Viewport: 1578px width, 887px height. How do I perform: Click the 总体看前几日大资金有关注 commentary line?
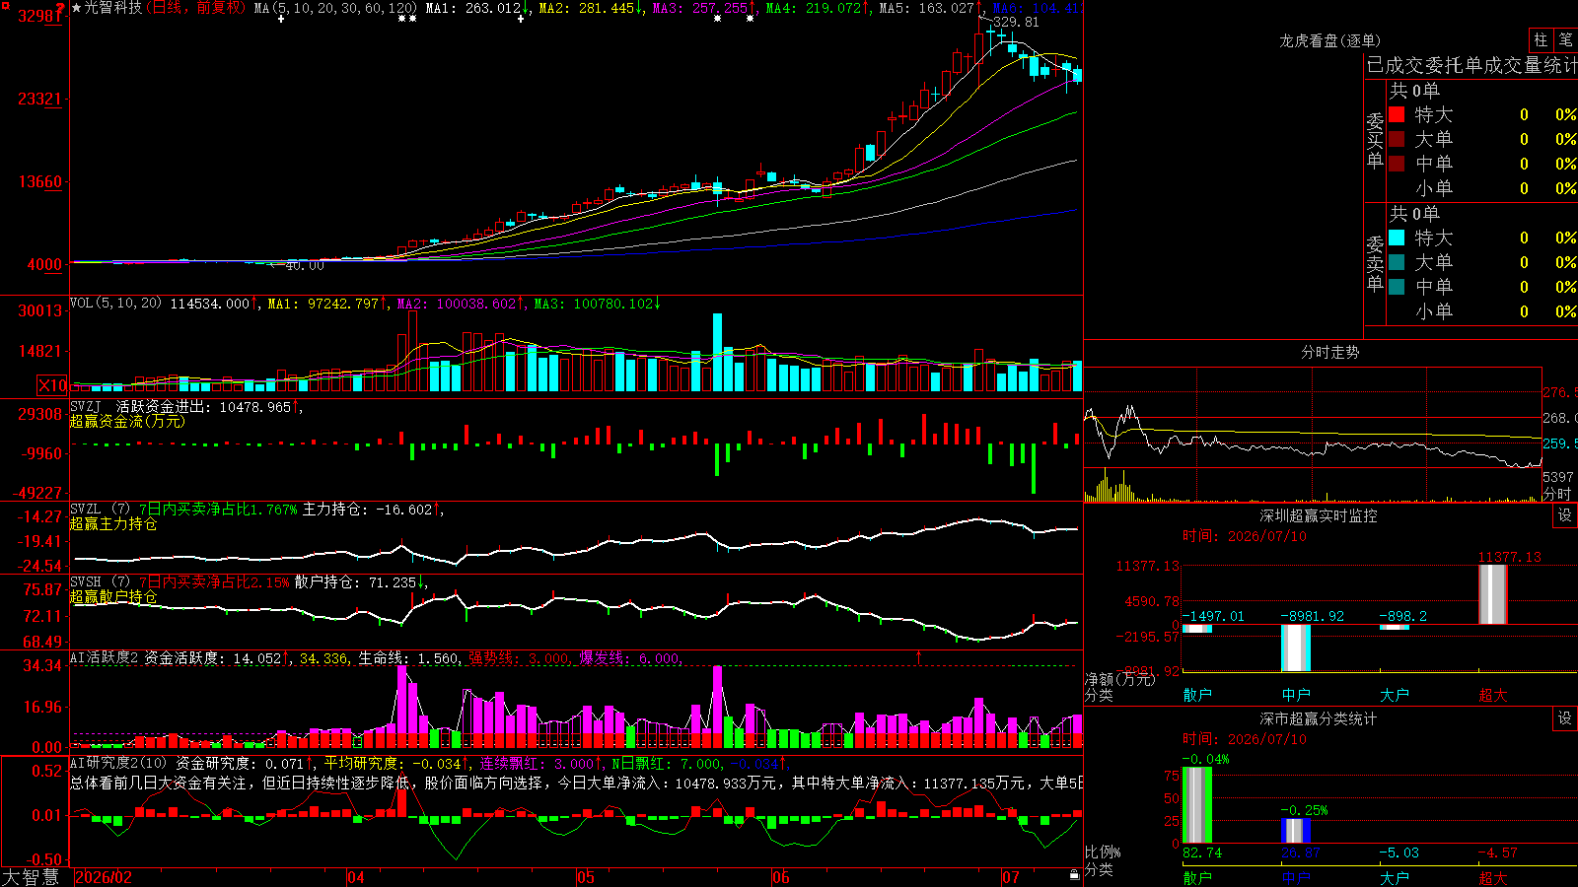click(576, 783)
